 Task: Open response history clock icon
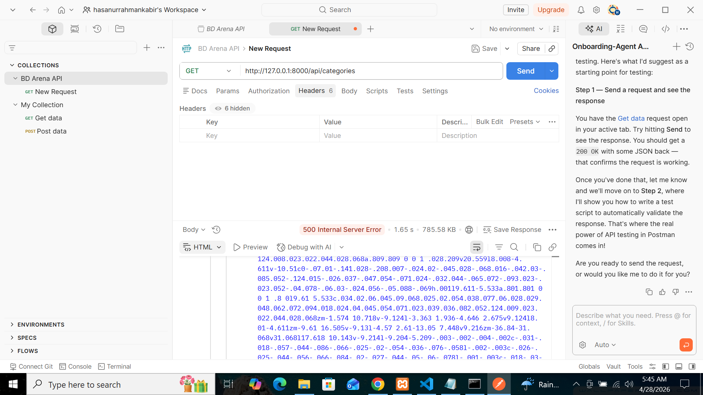coord(216,230)
